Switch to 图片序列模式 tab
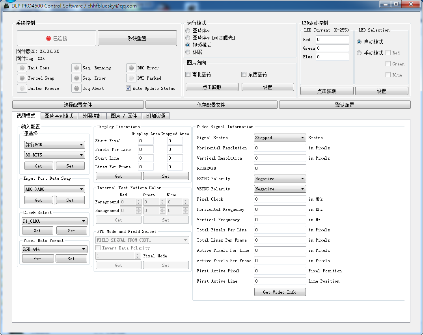423x335 pixels. click(59, 116)
